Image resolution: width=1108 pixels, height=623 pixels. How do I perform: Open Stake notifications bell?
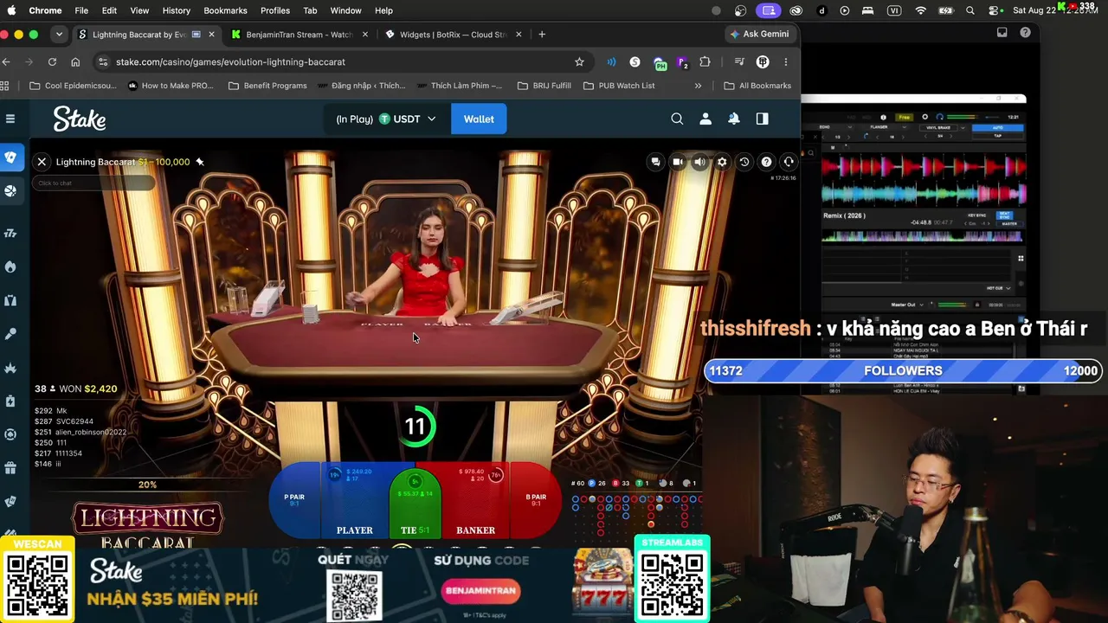pos(734,119)
